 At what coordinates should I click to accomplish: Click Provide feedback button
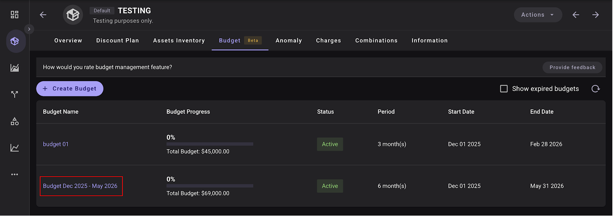pyautogui.click(x=572, y=67)
